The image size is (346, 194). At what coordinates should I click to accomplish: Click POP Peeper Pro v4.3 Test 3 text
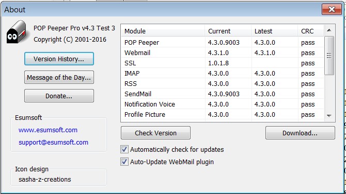point(74,28)
